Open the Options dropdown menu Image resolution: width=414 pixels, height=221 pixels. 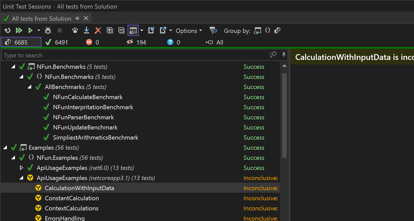point(189,31)
